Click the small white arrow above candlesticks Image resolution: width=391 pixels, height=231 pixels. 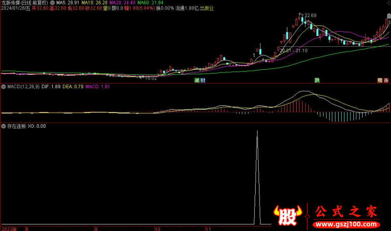(255, 55)
